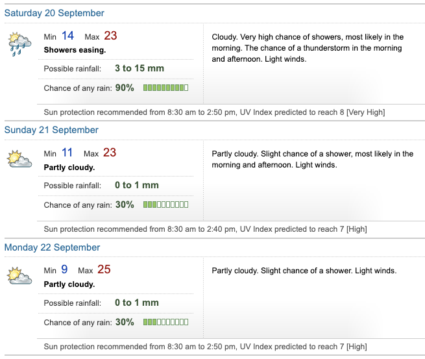This screenshot has height=359, width=425.
Task: Click Sunday's '0 to 1 mm' rainfall
Action: pyautogui.click(x=137, y=185)
